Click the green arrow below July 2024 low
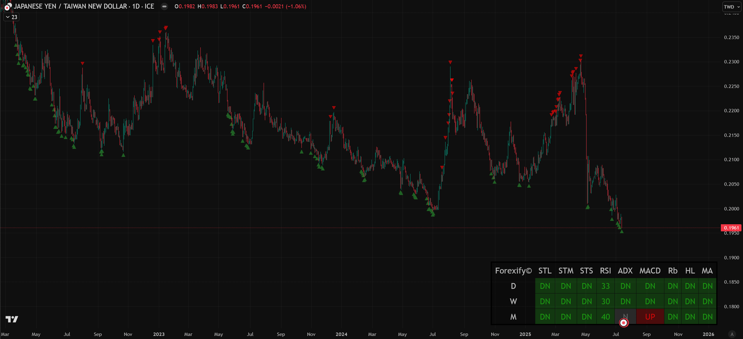Screen dimensions: 743x339 point(433,214)
